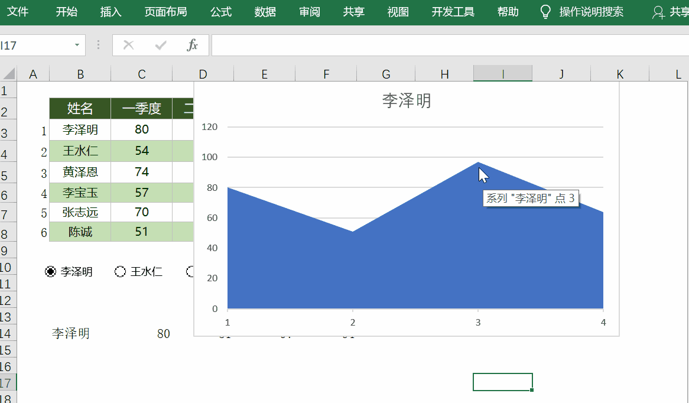
Task: Click table cell 王水仁
Action: (x=80, y=151)
